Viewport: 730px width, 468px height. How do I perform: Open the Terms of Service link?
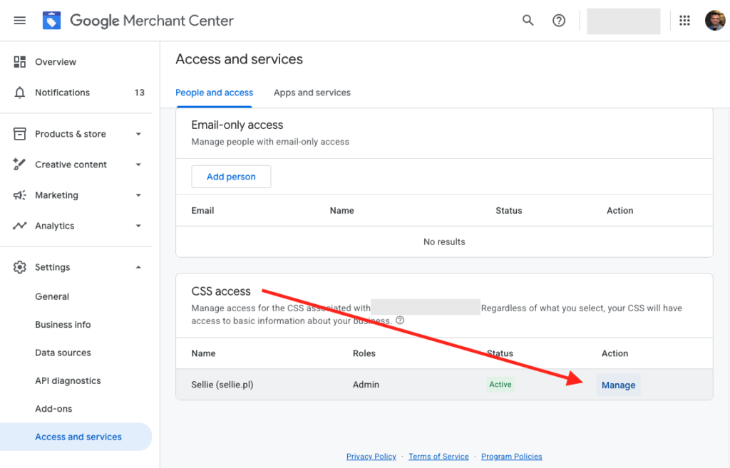pyautogui.click(x=438, y=457)
